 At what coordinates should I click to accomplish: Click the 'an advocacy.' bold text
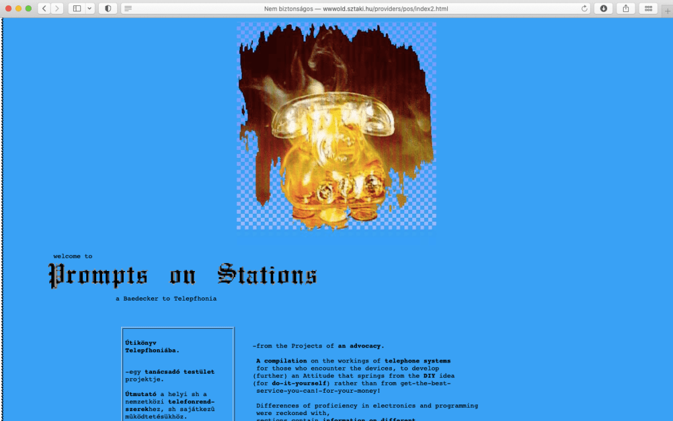click(x=361, y=346)
